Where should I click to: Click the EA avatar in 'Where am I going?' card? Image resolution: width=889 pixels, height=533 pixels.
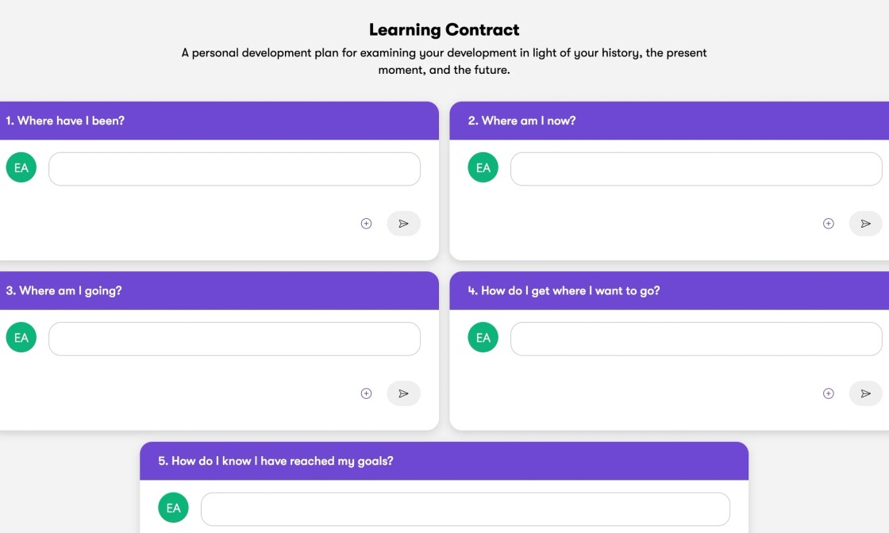pos(21,338)
